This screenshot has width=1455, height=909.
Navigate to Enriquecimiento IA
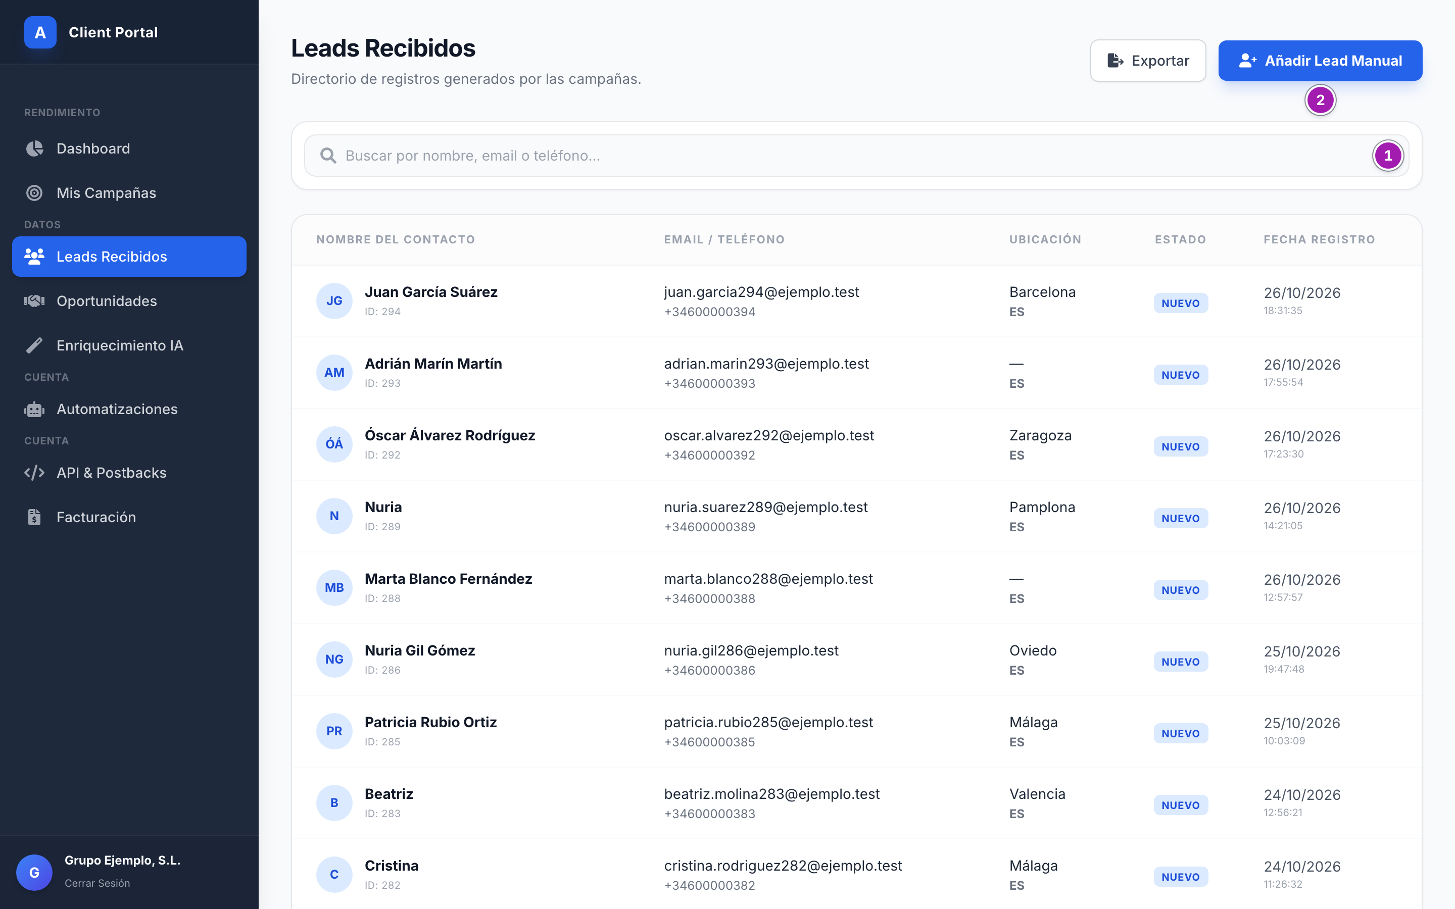tap(129, 346)
